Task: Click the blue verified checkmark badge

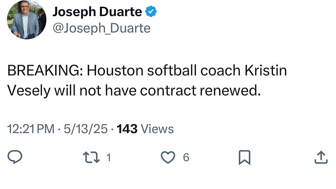Action: click(151, 12)
